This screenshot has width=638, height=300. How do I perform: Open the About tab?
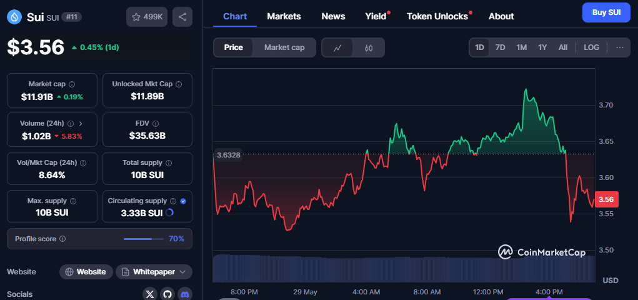(501, 16)
